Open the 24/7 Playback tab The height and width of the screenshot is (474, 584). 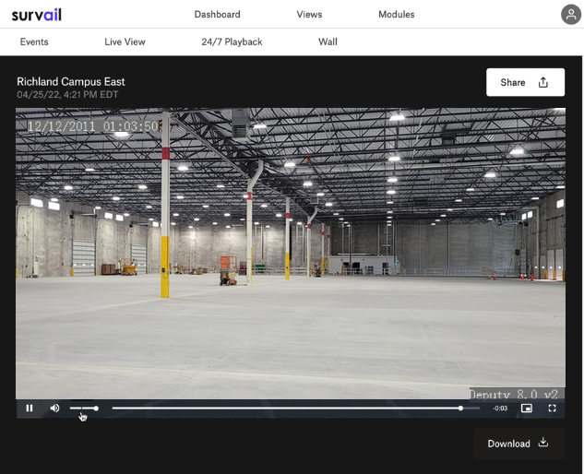pyautogui.click(x=232, y=41)
